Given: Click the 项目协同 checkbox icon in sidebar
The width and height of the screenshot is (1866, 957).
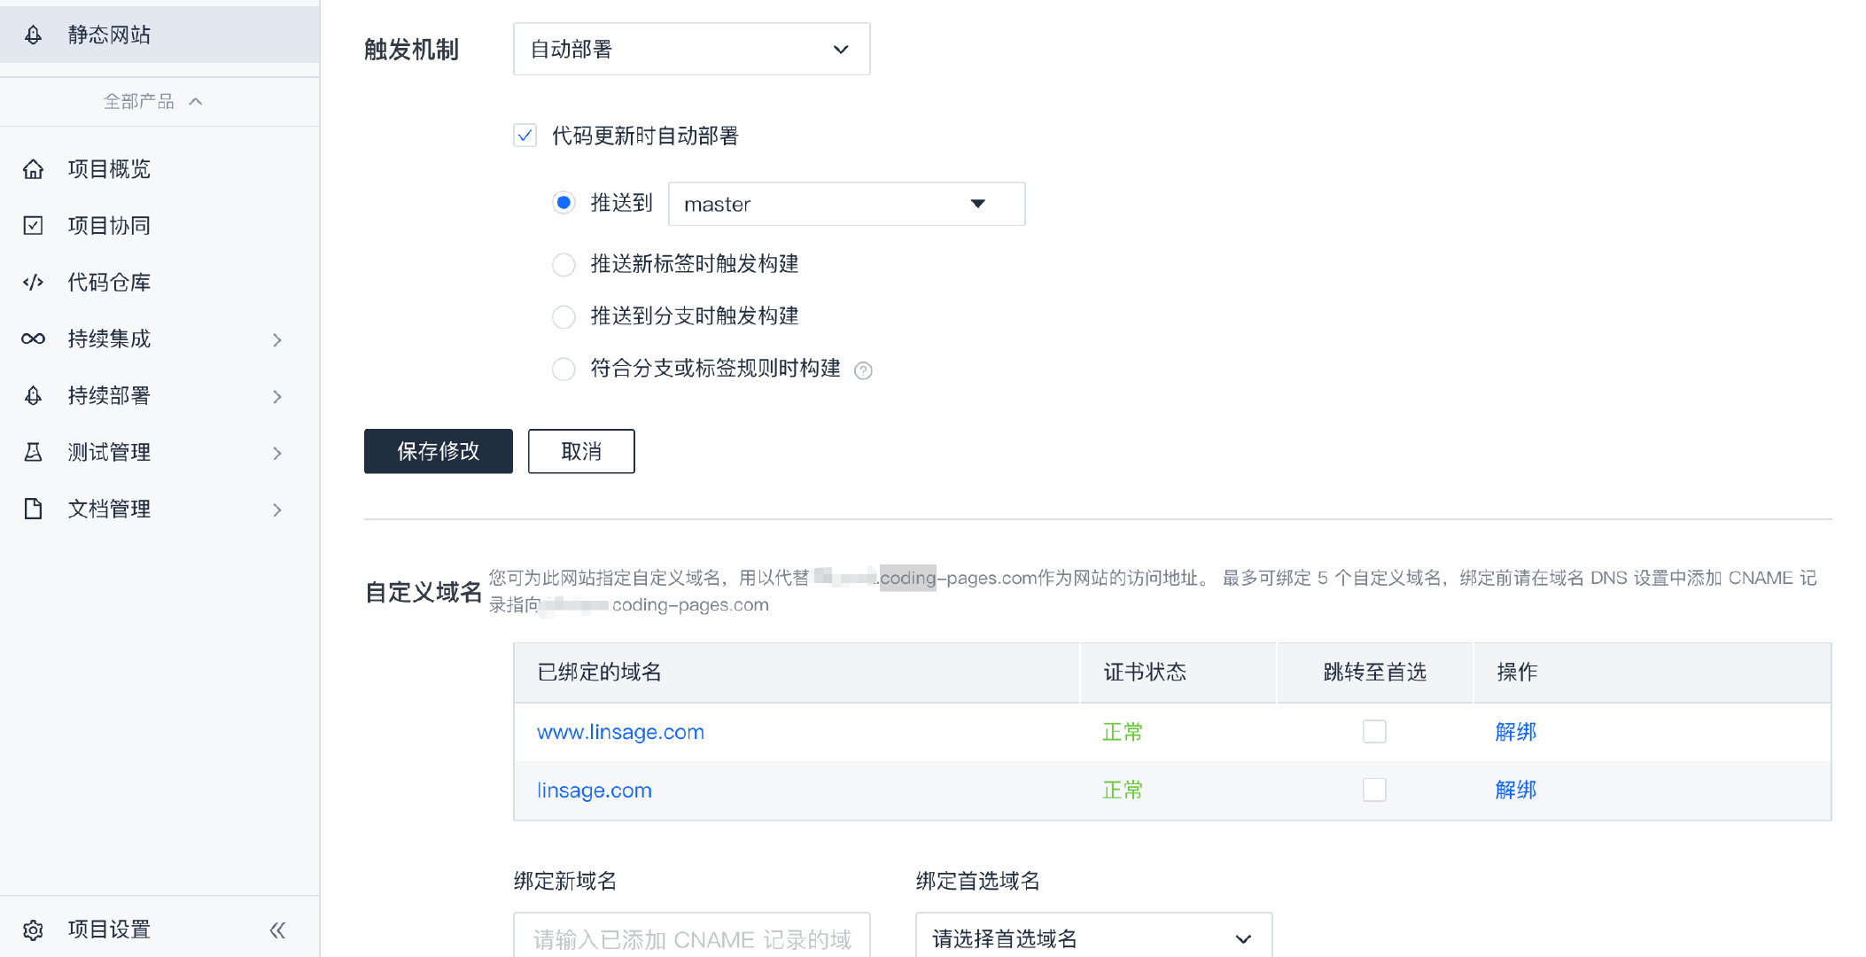Looking at the screenshot, I should (33, 226).
